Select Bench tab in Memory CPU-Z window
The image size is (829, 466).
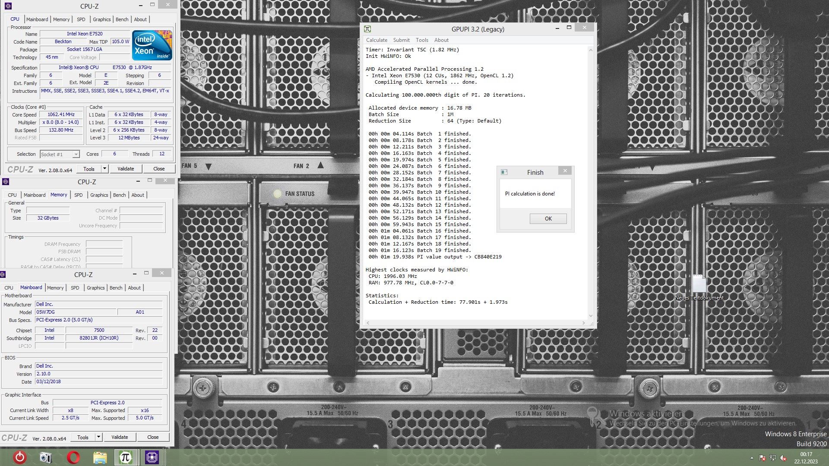click(120, 195)
